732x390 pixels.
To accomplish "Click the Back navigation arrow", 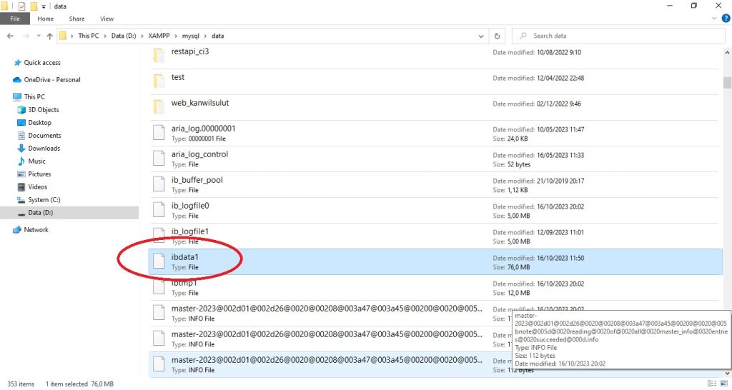I will click(x=11, y=36).
